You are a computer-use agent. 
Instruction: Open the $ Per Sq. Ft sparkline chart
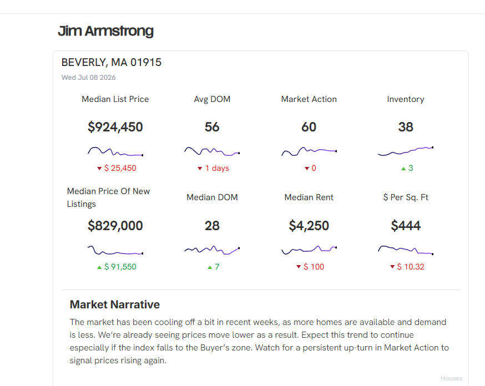(406, 250)
